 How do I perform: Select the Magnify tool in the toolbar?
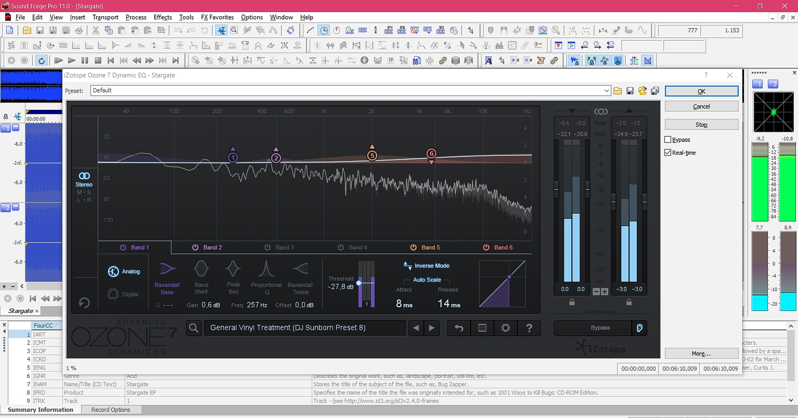(x=234, y=30)
